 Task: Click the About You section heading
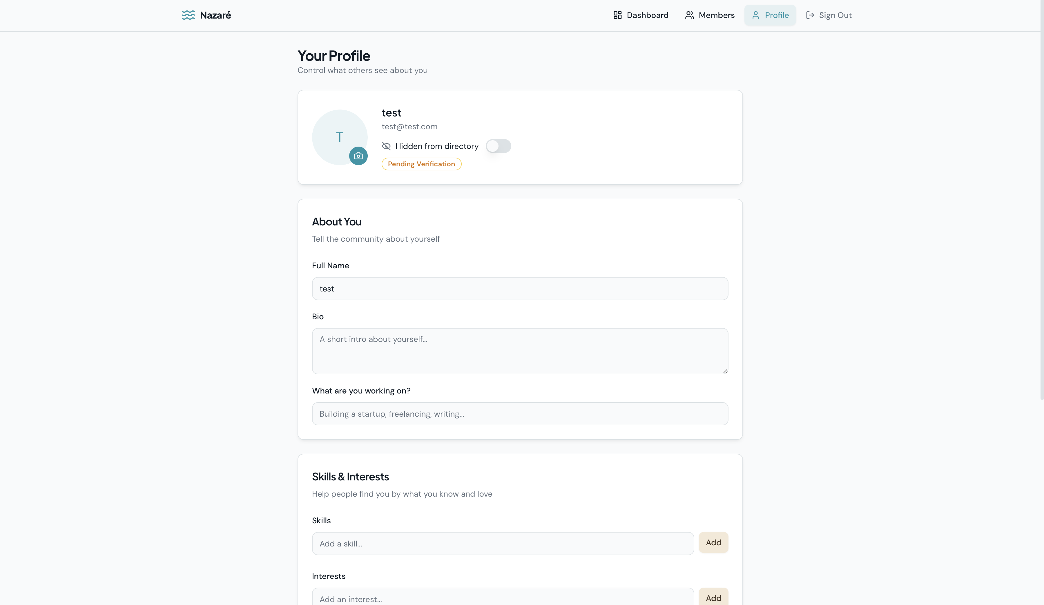point(336,222)
